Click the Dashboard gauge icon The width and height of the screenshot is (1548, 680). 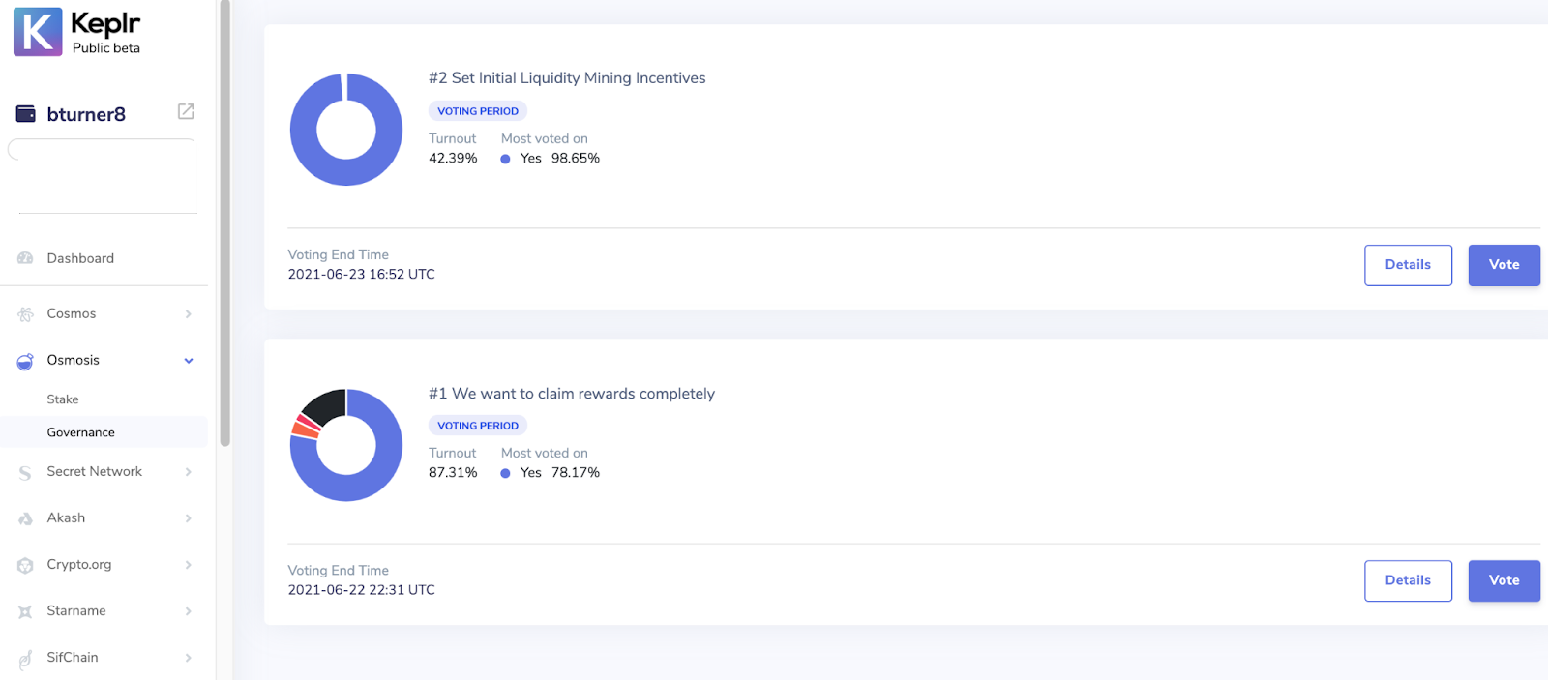(26, 258)
